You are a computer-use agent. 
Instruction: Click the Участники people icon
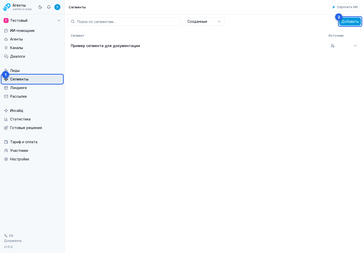click(x=6, y=151)
